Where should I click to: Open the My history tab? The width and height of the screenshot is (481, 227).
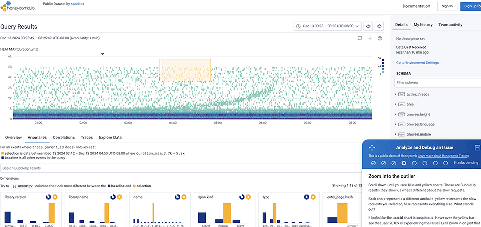(x=423, y=25)
